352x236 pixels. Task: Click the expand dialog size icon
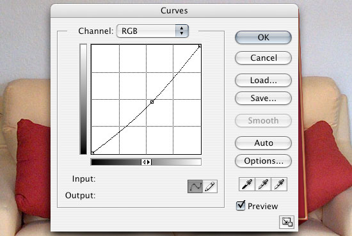[x=287, y=222]
